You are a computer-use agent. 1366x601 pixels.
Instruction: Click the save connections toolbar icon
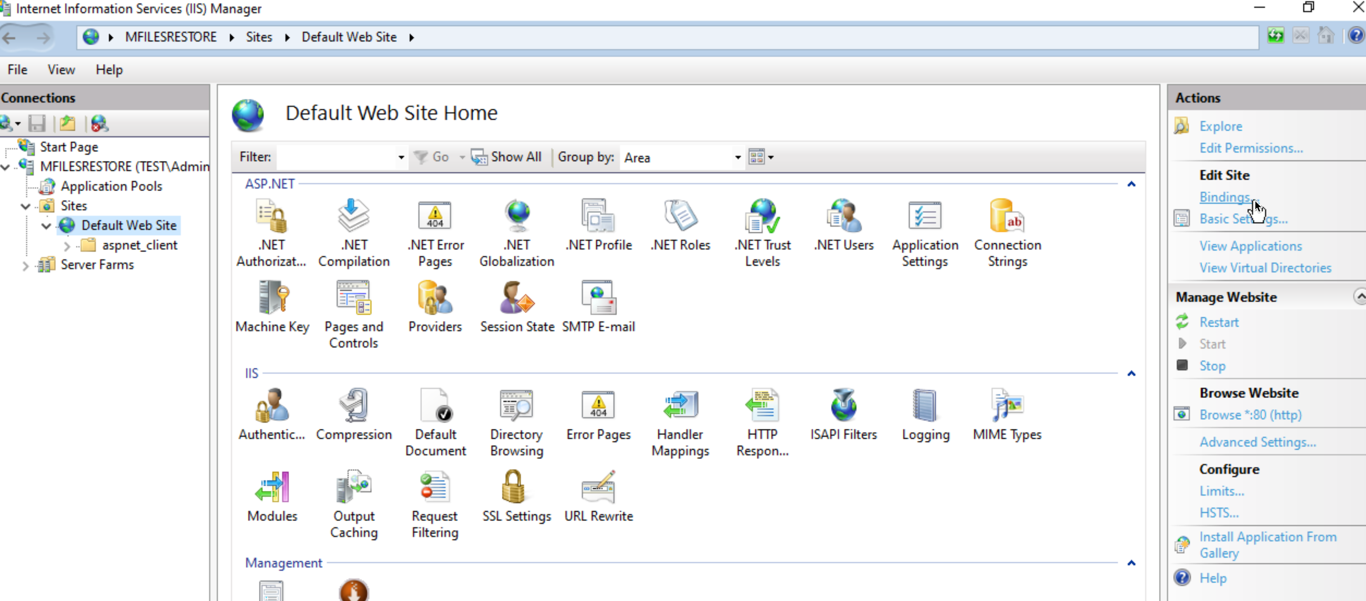coord(36,123)
